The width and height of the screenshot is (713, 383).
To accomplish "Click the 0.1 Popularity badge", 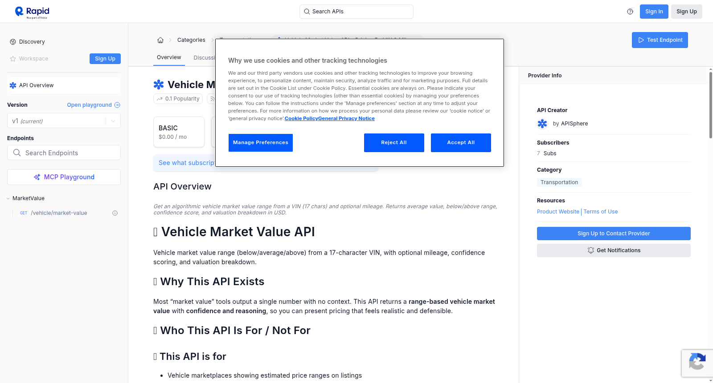I will (x=178, y=99).
